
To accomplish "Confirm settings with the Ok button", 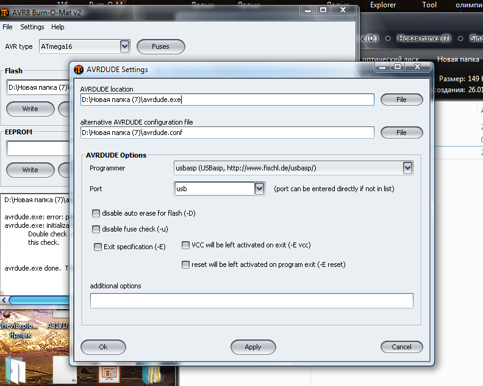I will (103, 347).
